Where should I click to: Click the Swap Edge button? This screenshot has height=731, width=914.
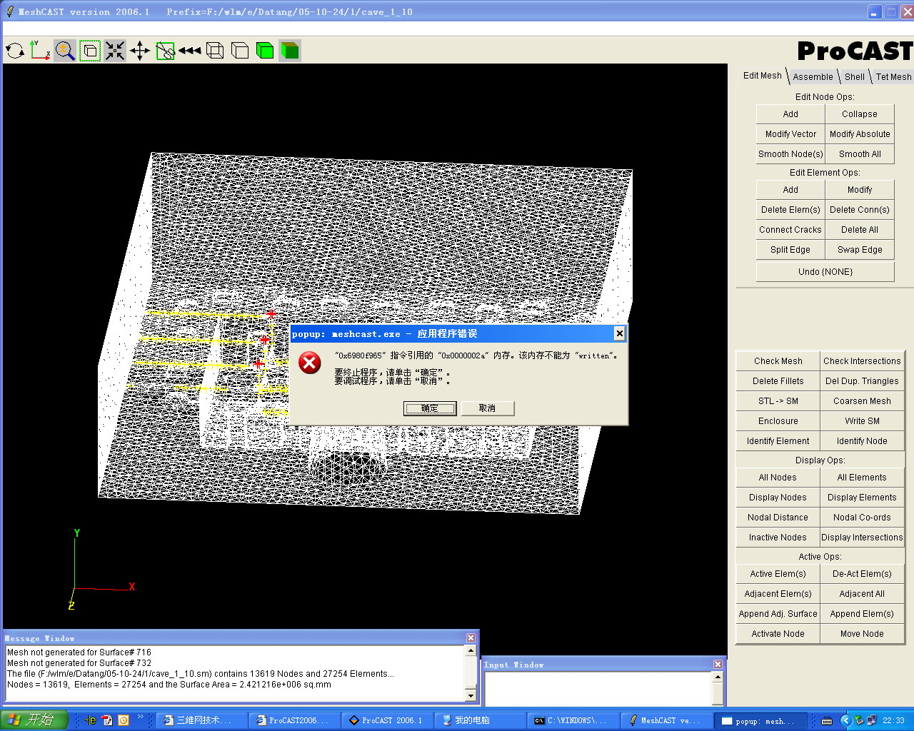(860, 250)
